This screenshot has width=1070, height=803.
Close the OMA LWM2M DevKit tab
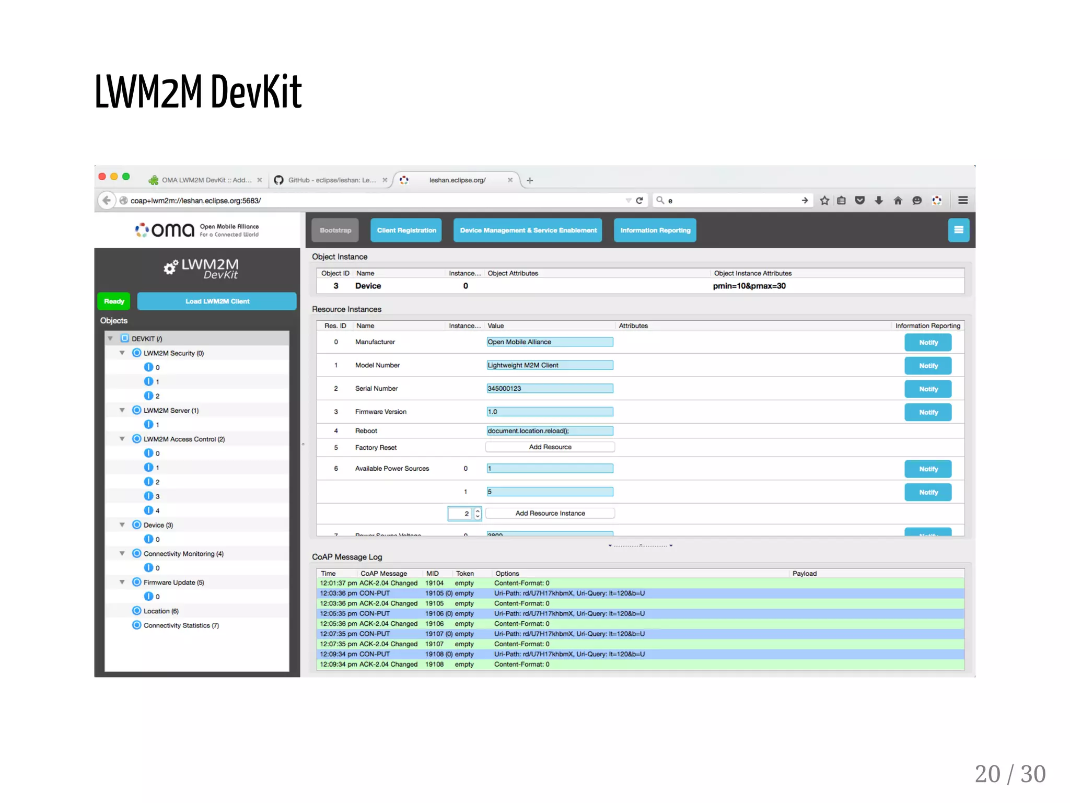coord(260,180)
